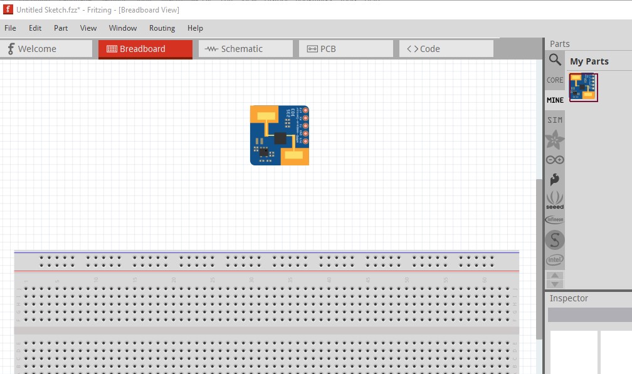Open the Intel parts bin

[x=555, y=259]
